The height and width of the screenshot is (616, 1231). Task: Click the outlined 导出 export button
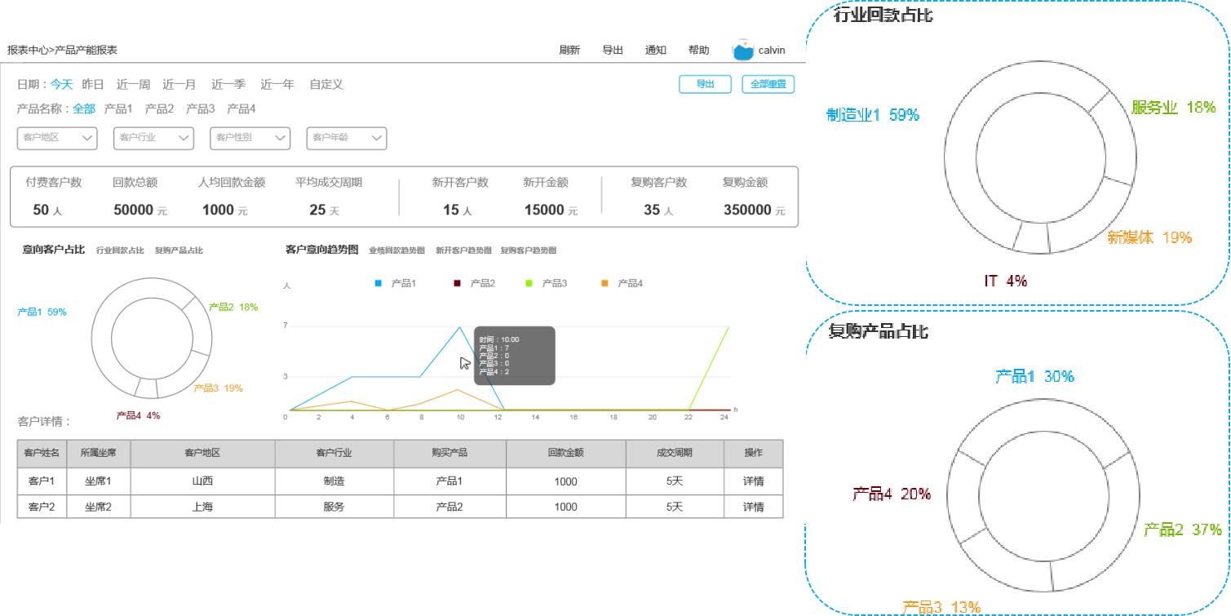705,85
